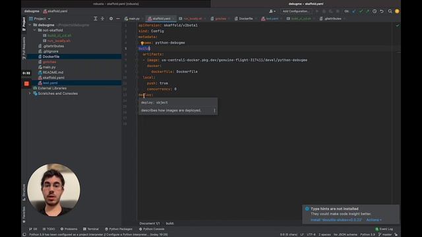The width and height of the screenshot is (422, 237).
Task: Open more options in deploy tooltip
Action: click(214, 111)
